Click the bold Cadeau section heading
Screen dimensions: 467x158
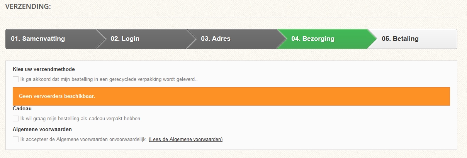22,109
